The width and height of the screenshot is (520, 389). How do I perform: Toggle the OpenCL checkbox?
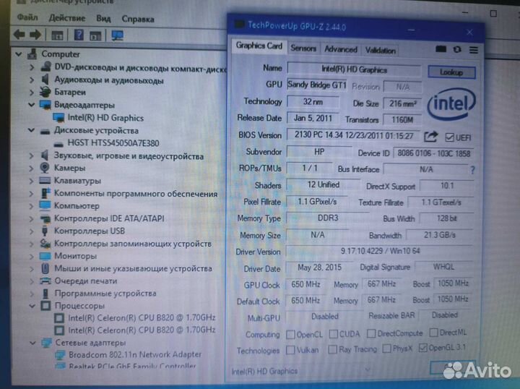pyautogui.click(x=290, y=334)
